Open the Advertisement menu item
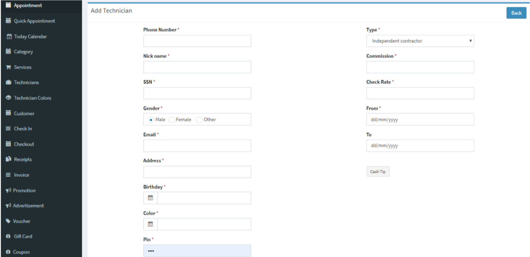Viewport: 530px width, 257px height. coord(41,206)
